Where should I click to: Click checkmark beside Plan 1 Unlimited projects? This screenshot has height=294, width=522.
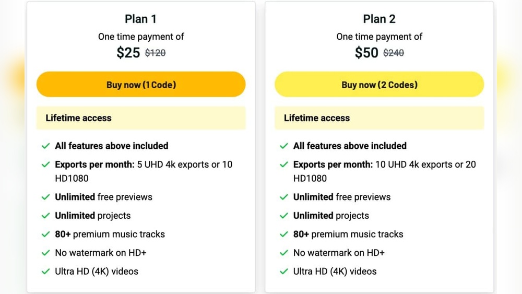coord(46,216)
